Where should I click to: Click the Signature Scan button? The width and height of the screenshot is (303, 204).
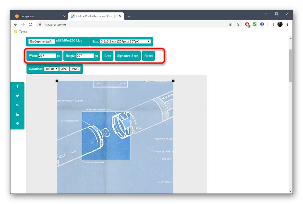coord(127,56)
